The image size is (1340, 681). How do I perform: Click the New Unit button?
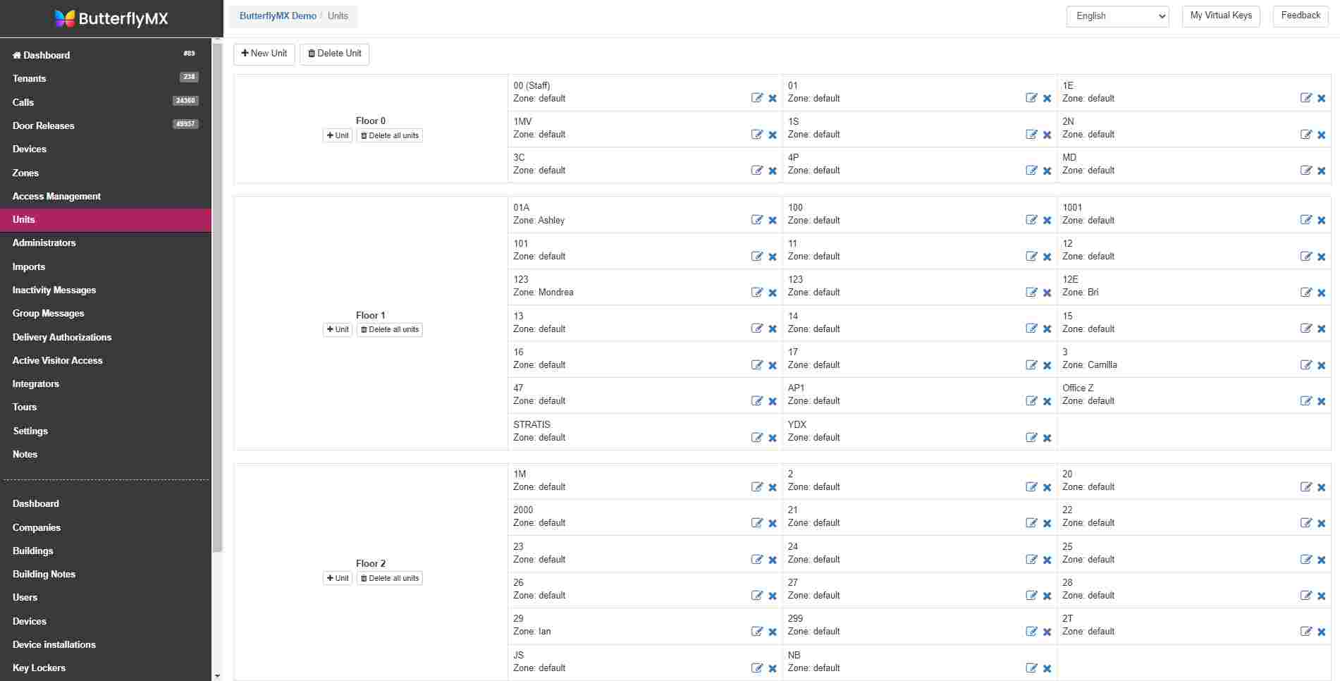(264, 54)
